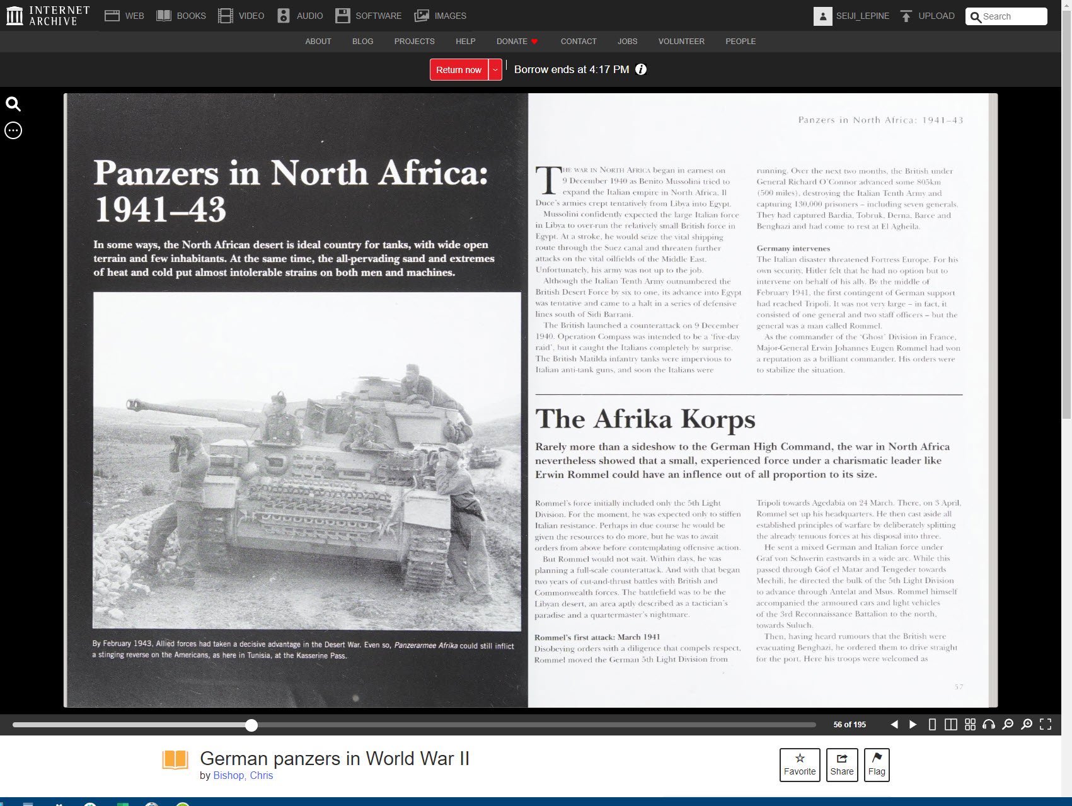The height and width of the screenshot is (806, 1072).
Task: Open author link Bishop, Chris
Action: click(x=243, y=775)
